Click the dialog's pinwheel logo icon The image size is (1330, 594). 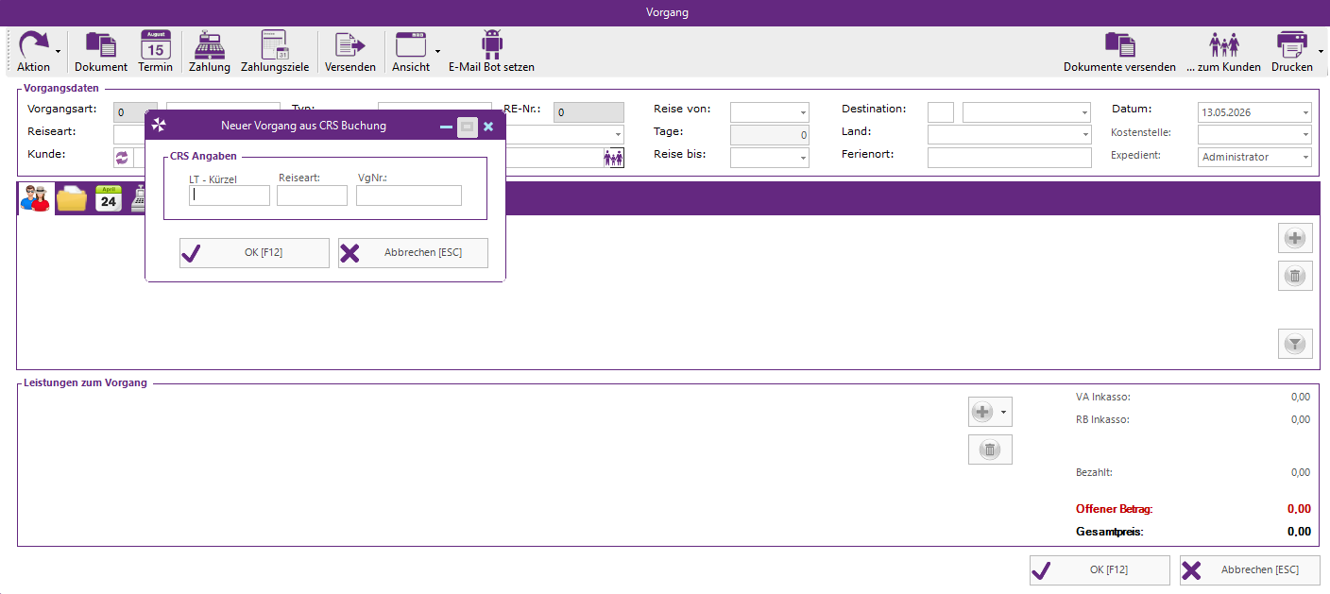click(159, 125)
